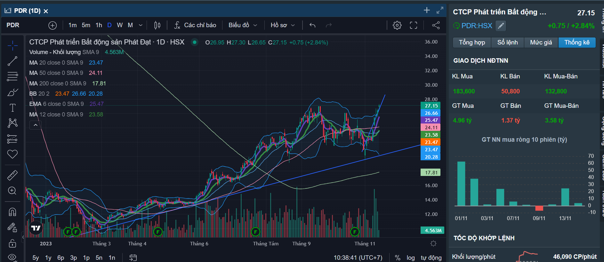
Task: Select the D daily timeframe
Action: tap(109, 25)
